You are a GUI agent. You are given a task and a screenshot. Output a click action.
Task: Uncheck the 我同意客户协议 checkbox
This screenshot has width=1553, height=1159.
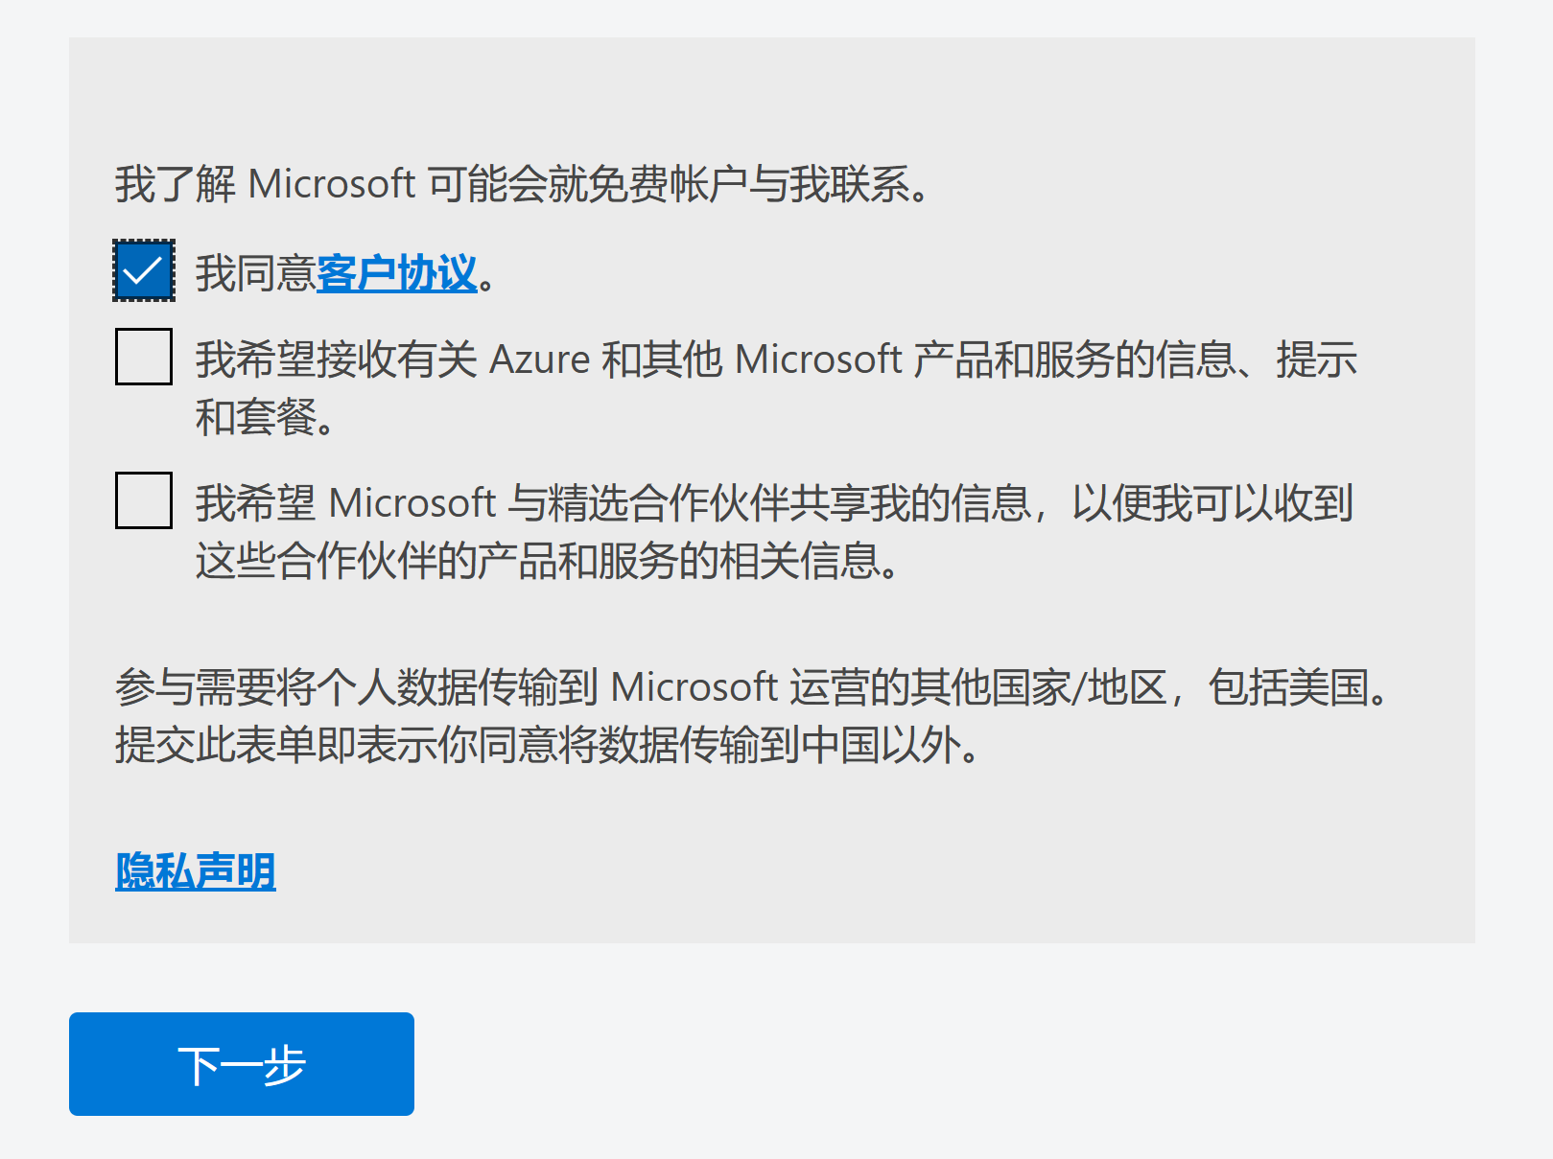tap(144, 270)
